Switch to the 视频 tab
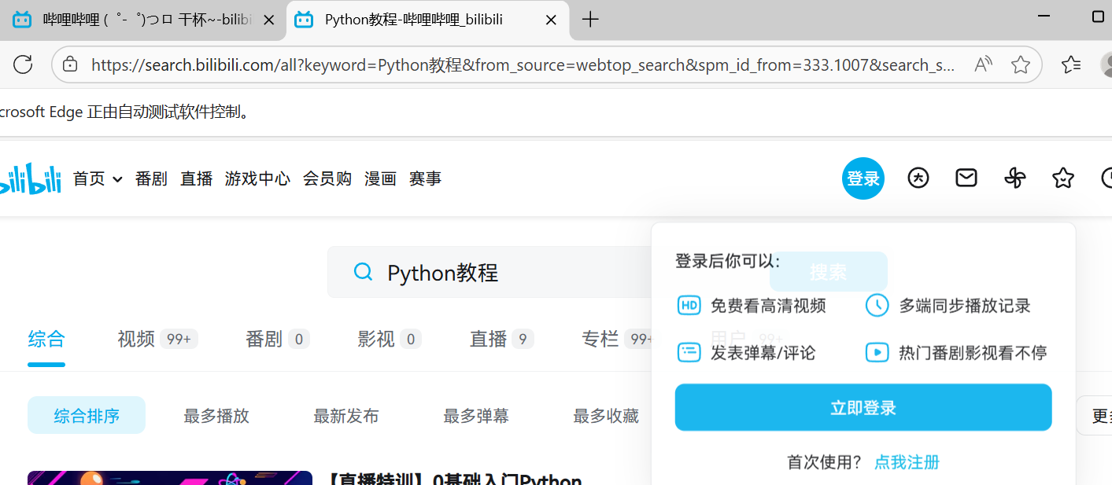 point(157,339)
